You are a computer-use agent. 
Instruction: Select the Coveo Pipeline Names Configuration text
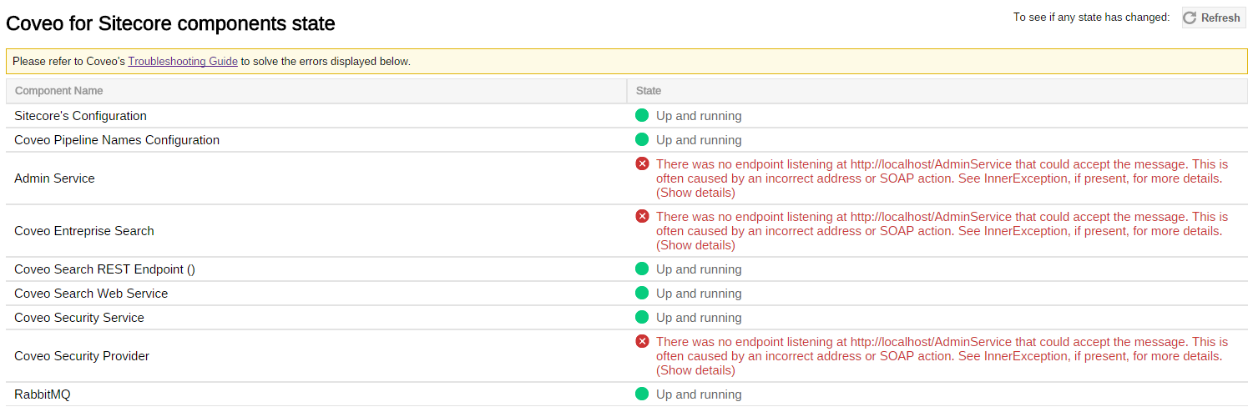click(117, 140)
